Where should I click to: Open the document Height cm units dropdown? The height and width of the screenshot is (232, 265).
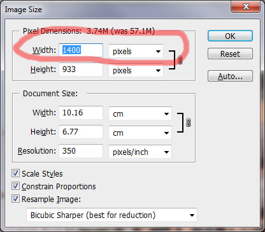point(140,133)
